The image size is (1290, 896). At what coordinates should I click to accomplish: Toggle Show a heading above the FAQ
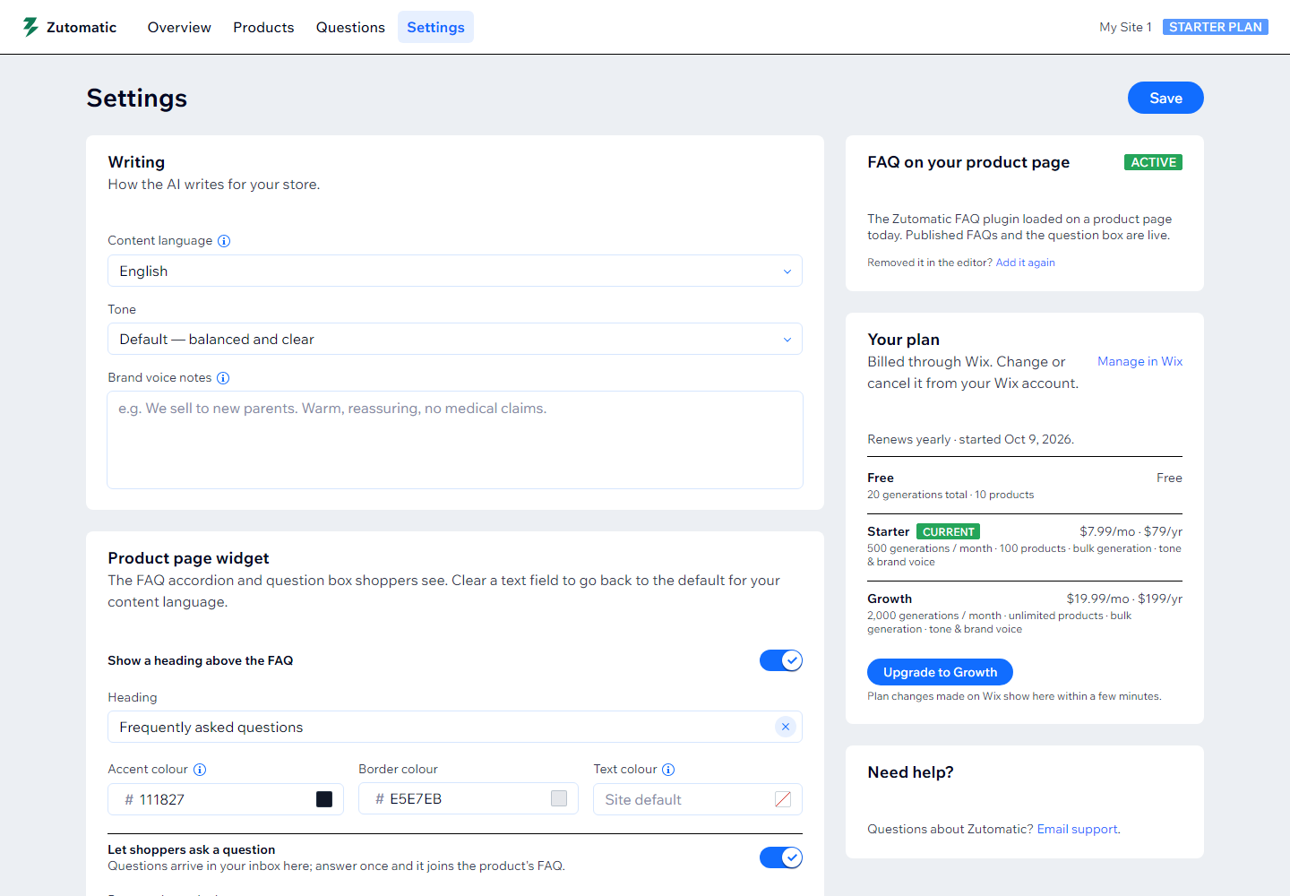pos(781,660)
